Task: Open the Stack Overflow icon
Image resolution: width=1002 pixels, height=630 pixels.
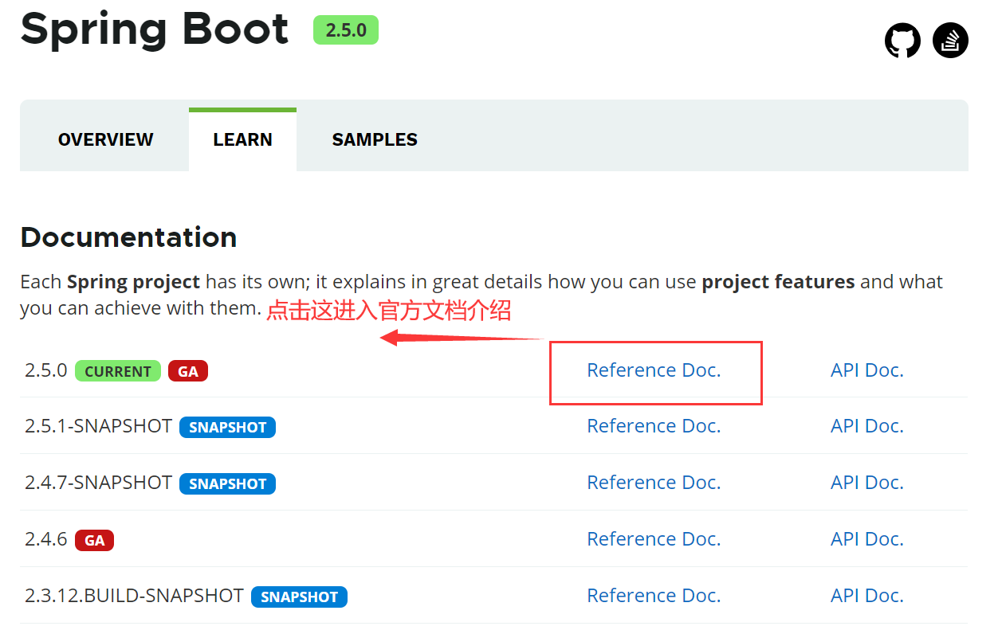Action: coord(950,40)
